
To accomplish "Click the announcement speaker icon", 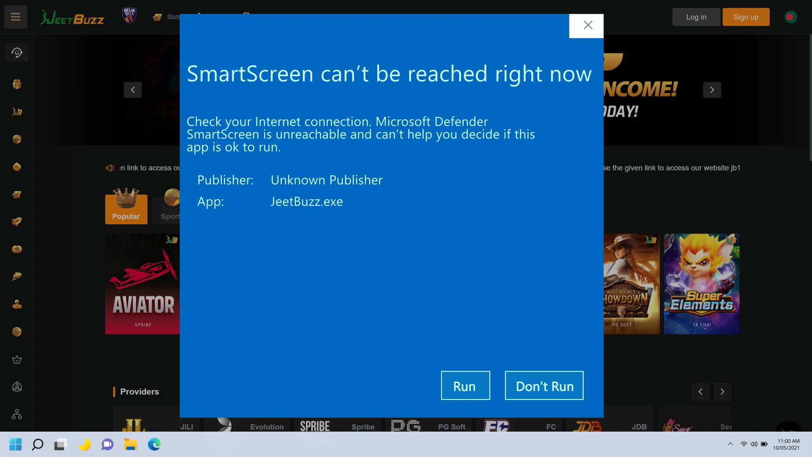I will tap(110, 168).
